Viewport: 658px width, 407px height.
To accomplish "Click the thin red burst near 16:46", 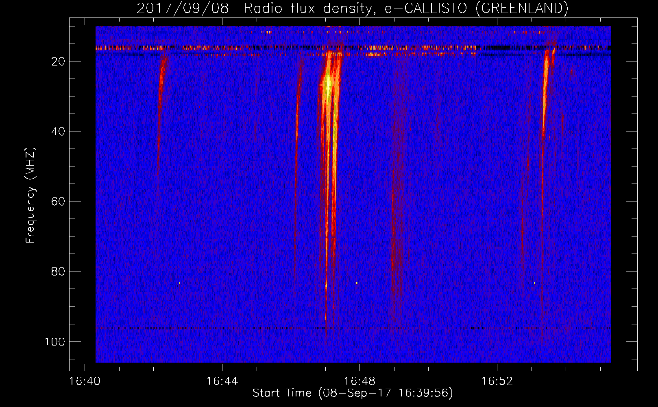I will (x=297, y=122).
